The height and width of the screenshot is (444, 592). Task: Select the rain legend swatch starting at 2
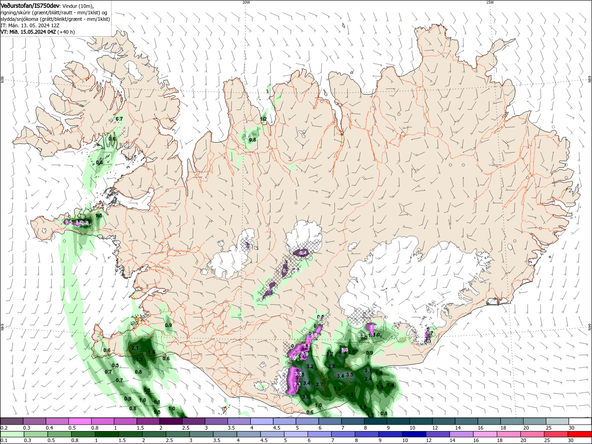point(154,434)
